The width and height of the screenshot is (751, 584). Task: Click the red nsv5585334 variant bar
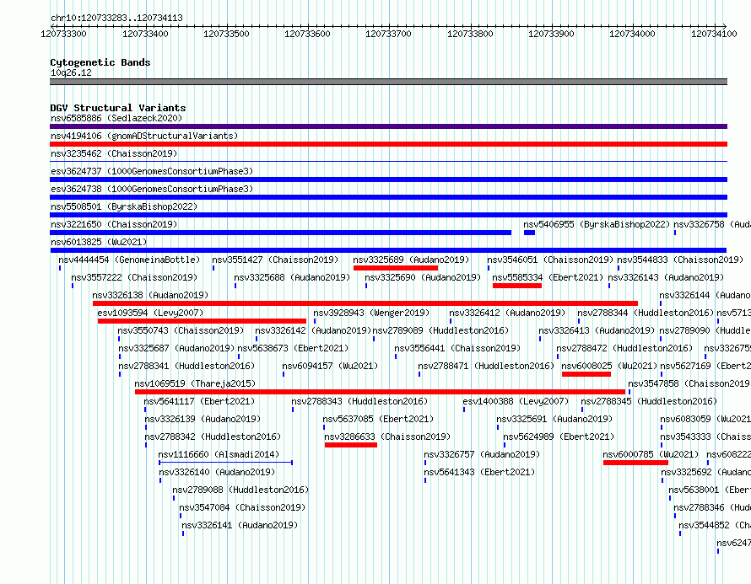[517, 286]
